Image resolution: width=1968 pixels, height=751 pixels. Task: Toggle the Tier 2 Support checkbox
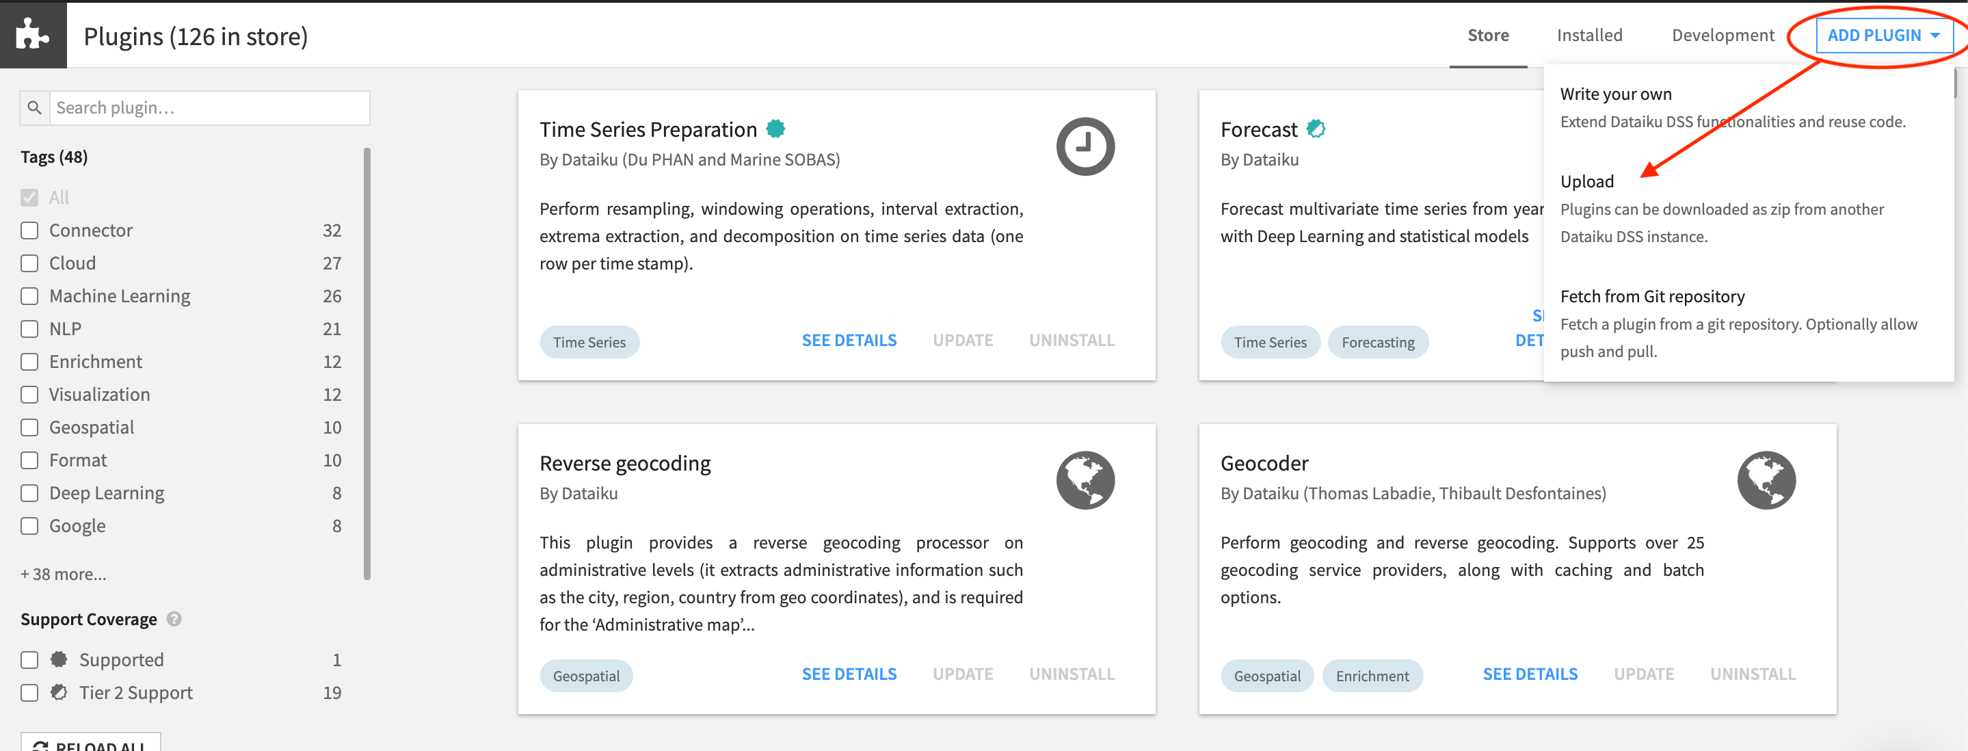(x=30, y=693)
